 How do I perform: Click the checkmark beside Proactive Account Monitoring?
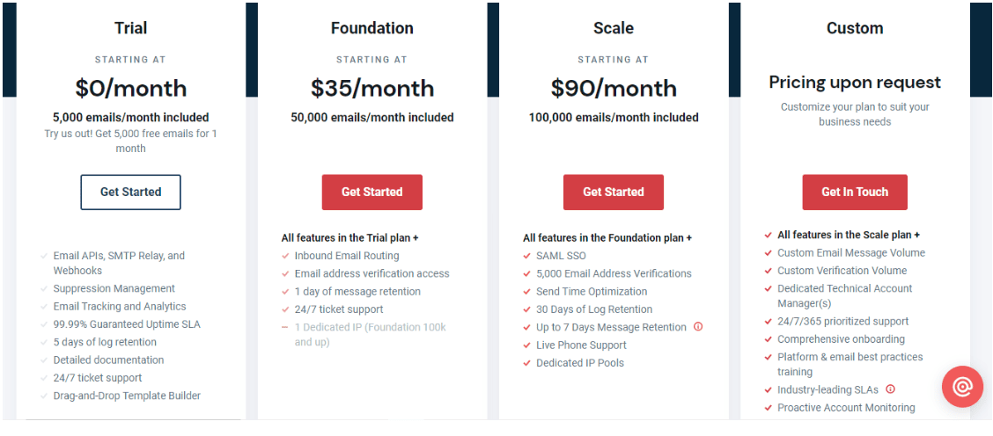pos(769,408)
